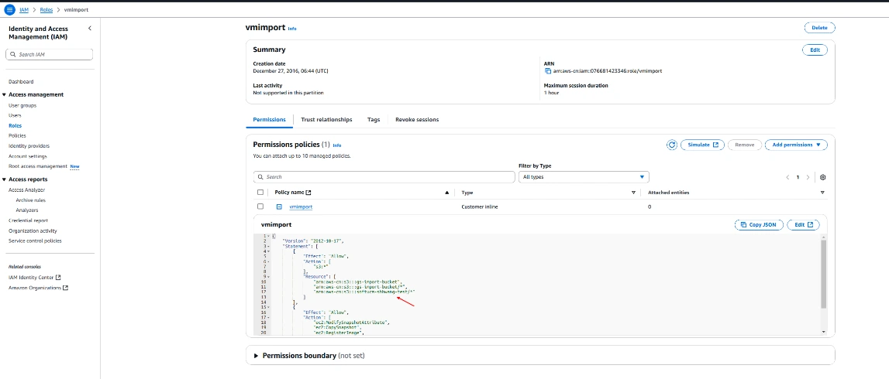Go to the next policies page arrow
This screenshot has height=379, width=889.
808,177
